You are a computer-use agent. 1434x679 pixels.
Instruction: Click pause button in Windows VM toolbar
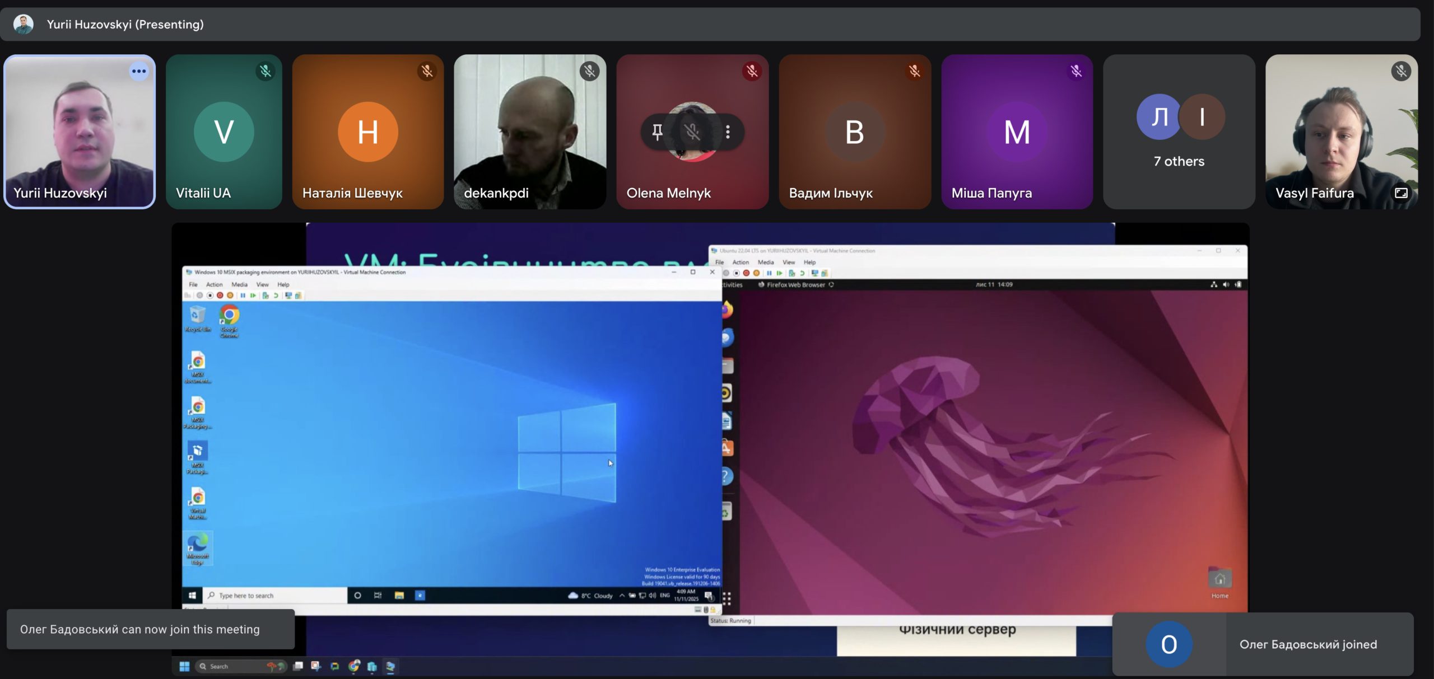243,296
